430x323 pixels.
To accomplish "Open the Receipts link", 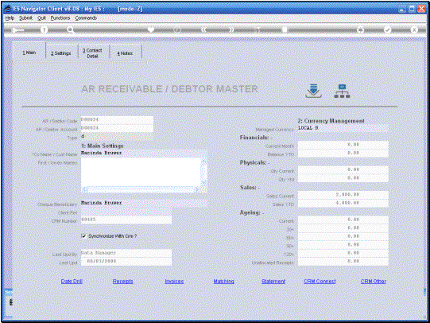I will pyautogui.click(x=123, y=282).
